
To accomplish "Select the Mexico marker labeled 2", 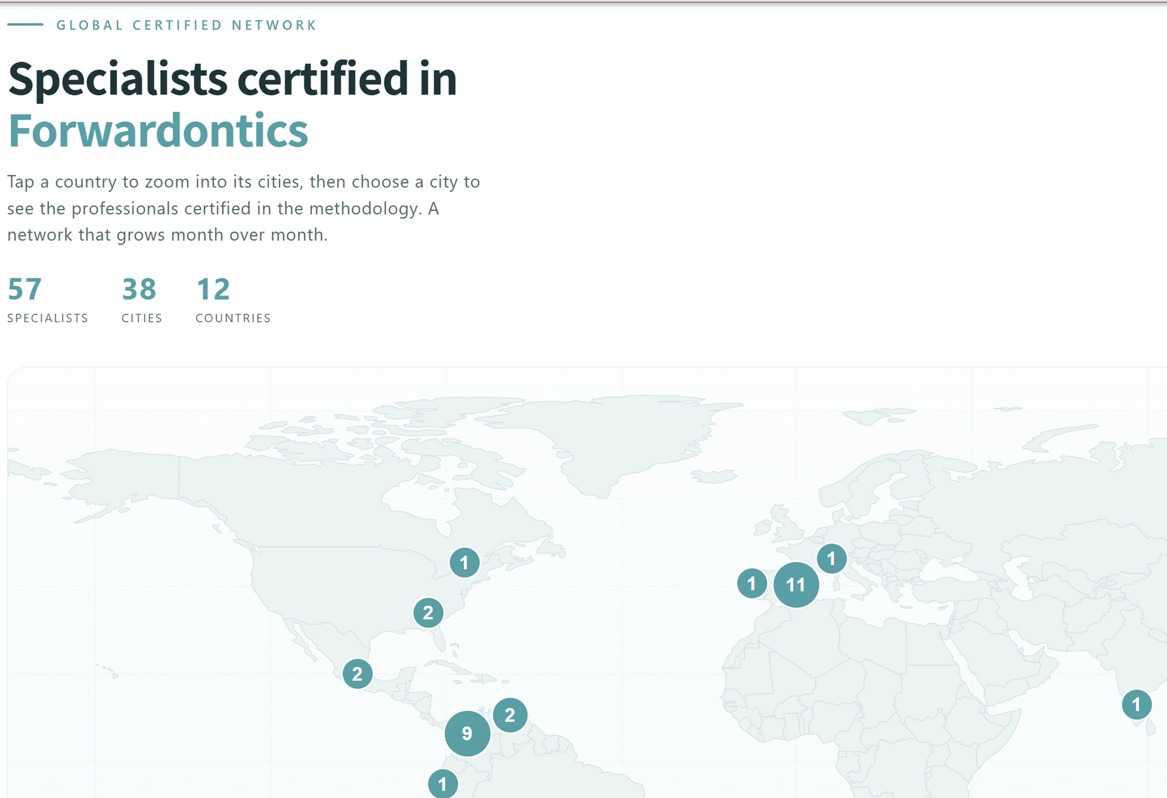I will click(x=357, y=674).
